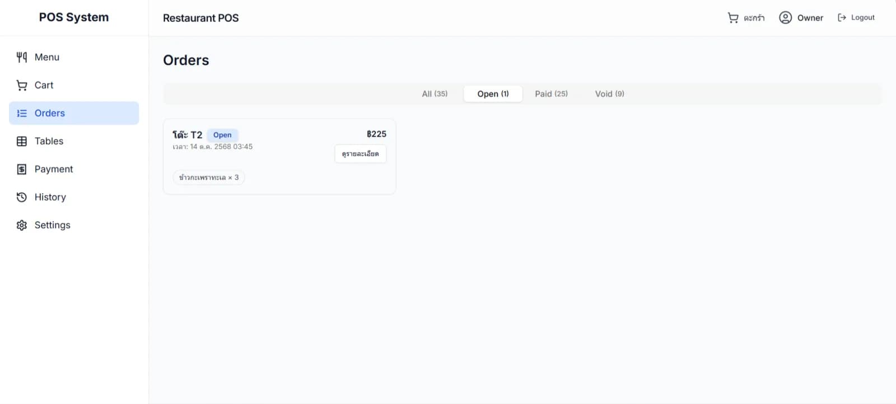
Task: Click the Logout arrow icon
Action: tap(842, 18)
